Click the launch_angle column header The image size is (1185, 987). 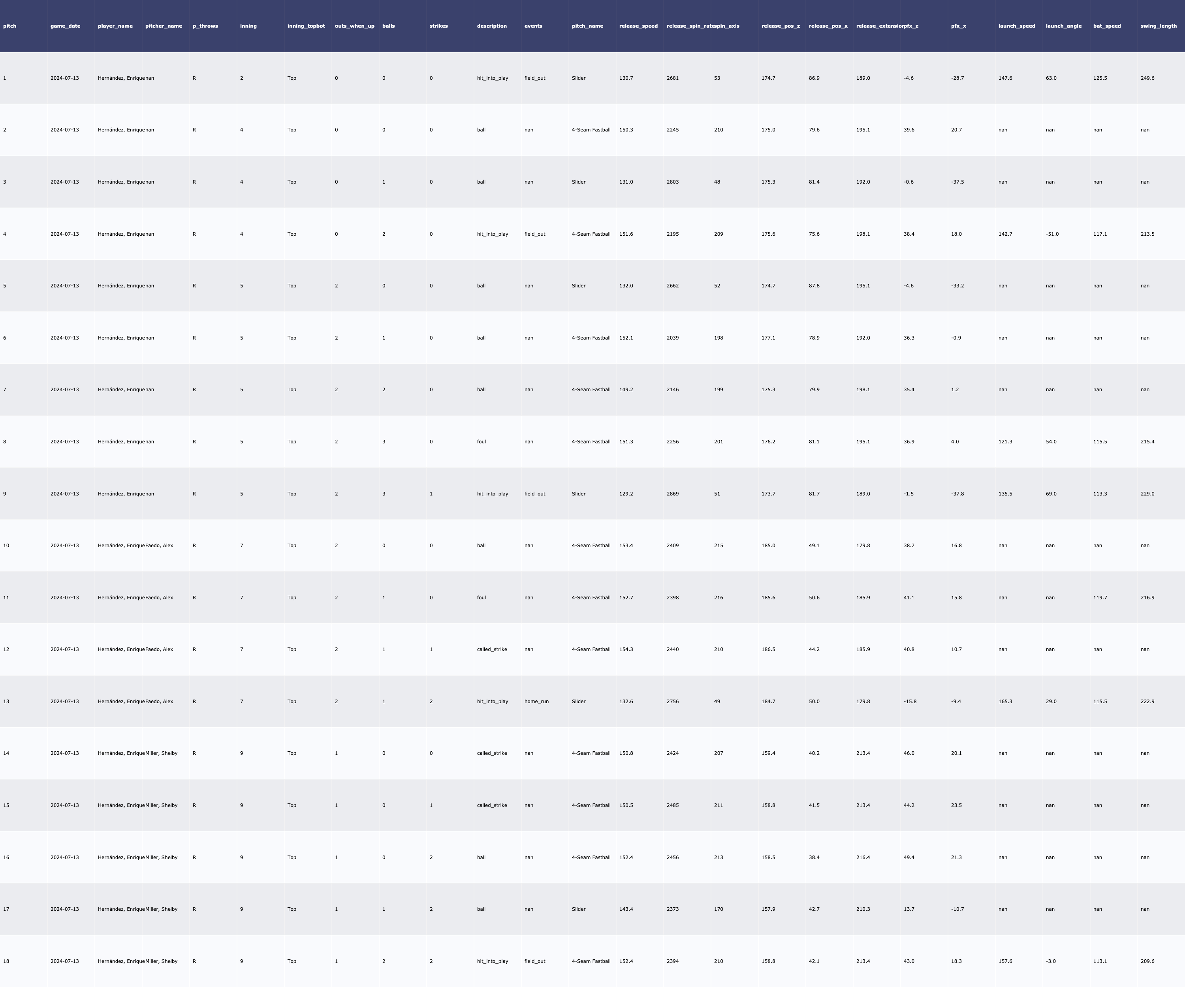tap(1064, 26)
